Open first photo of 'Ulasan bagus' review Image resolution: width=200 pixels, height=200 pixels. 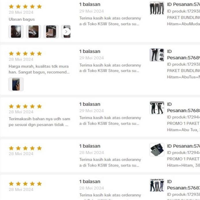click(16, 32)
